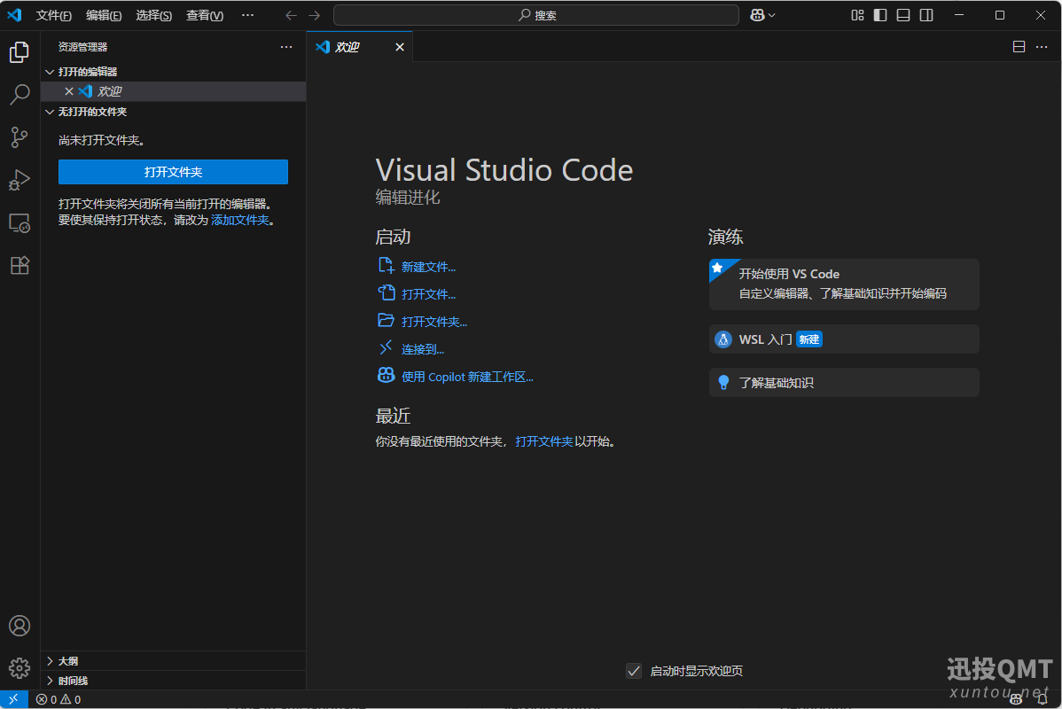This screenshot has height=709, width=1062.
Task: Open the Copilot chat menu in the title bar
Action: coord(762,15)
